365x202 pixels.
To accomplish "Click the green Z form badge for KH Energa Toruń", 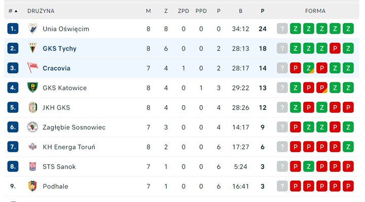I will [348, 147].
